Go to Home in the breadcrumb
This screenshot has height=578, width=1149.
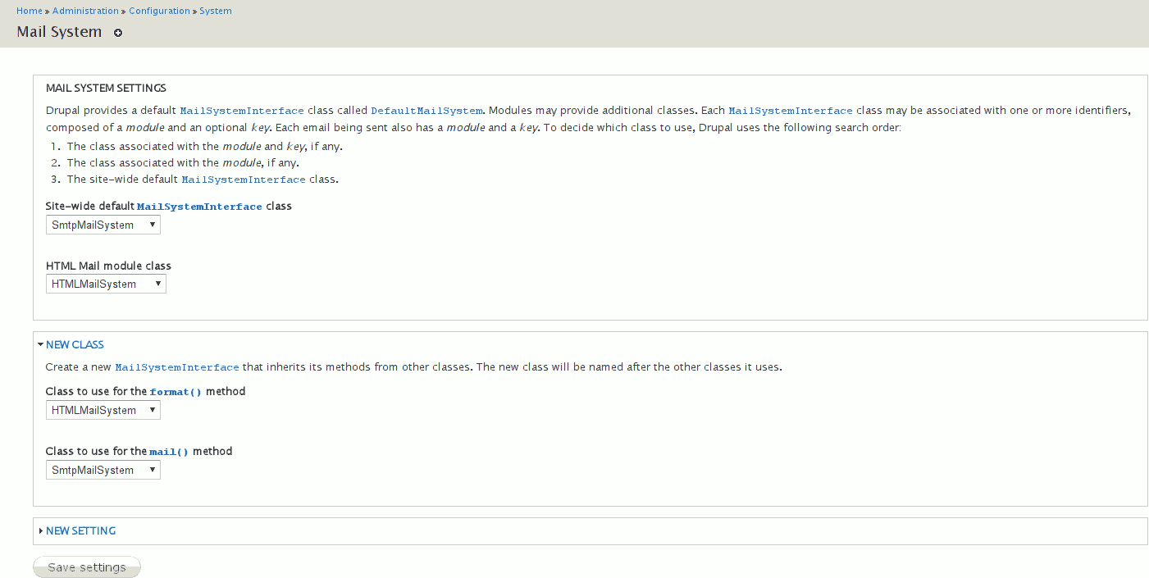pos(30,11)
